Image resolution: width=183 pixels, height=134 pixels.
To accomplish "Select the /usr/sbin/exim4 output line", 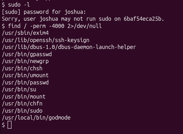I will (x=25, y=33).
